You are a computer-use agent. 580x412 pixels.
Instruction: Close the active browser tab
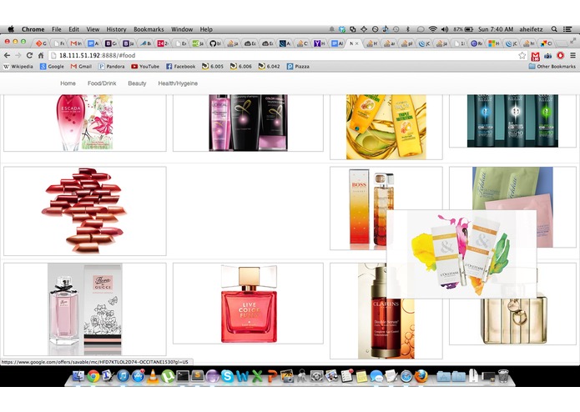(x=356, y=43)
